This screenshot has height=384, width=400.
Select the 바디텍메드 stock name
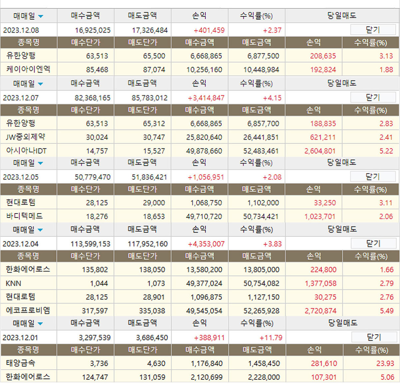click(x=24, y=216)
